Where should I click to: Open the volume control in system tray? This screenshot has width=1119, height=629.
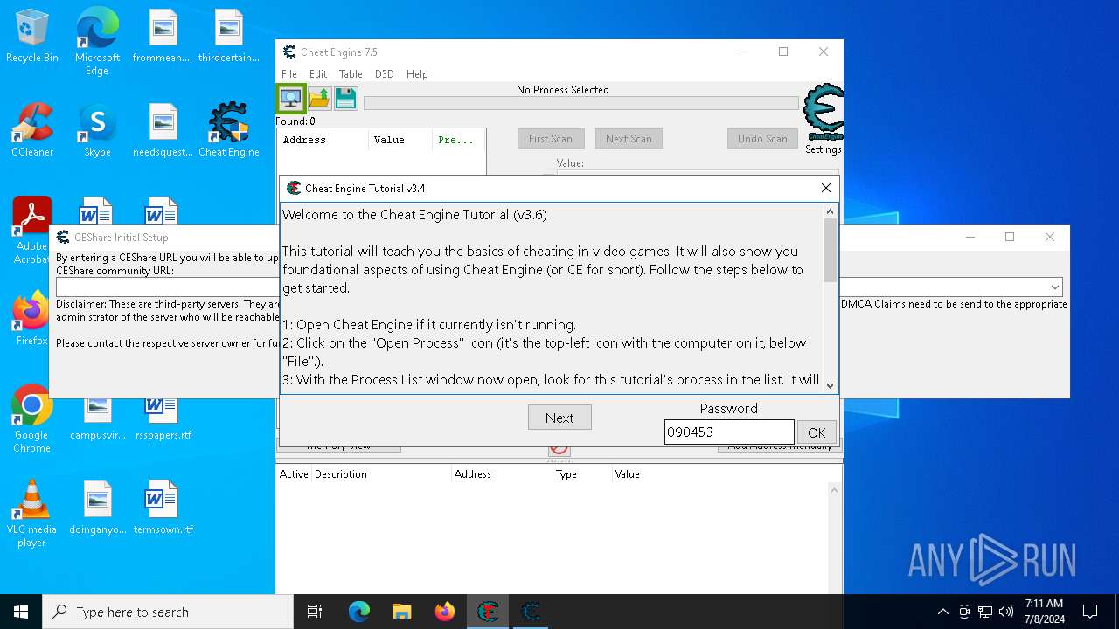pyautogui.click(x=1006, y=612)
